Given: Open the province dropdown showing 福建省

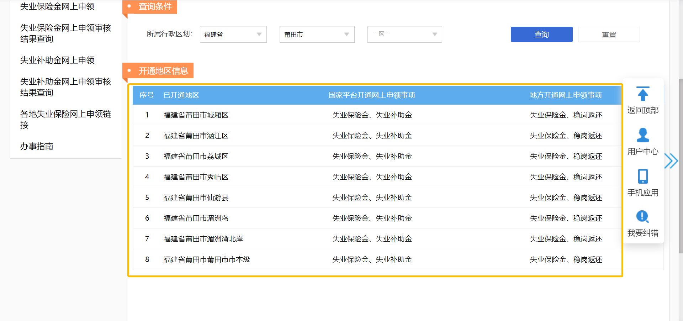Looking at the screenshot, I should click(x=233, y=35).
